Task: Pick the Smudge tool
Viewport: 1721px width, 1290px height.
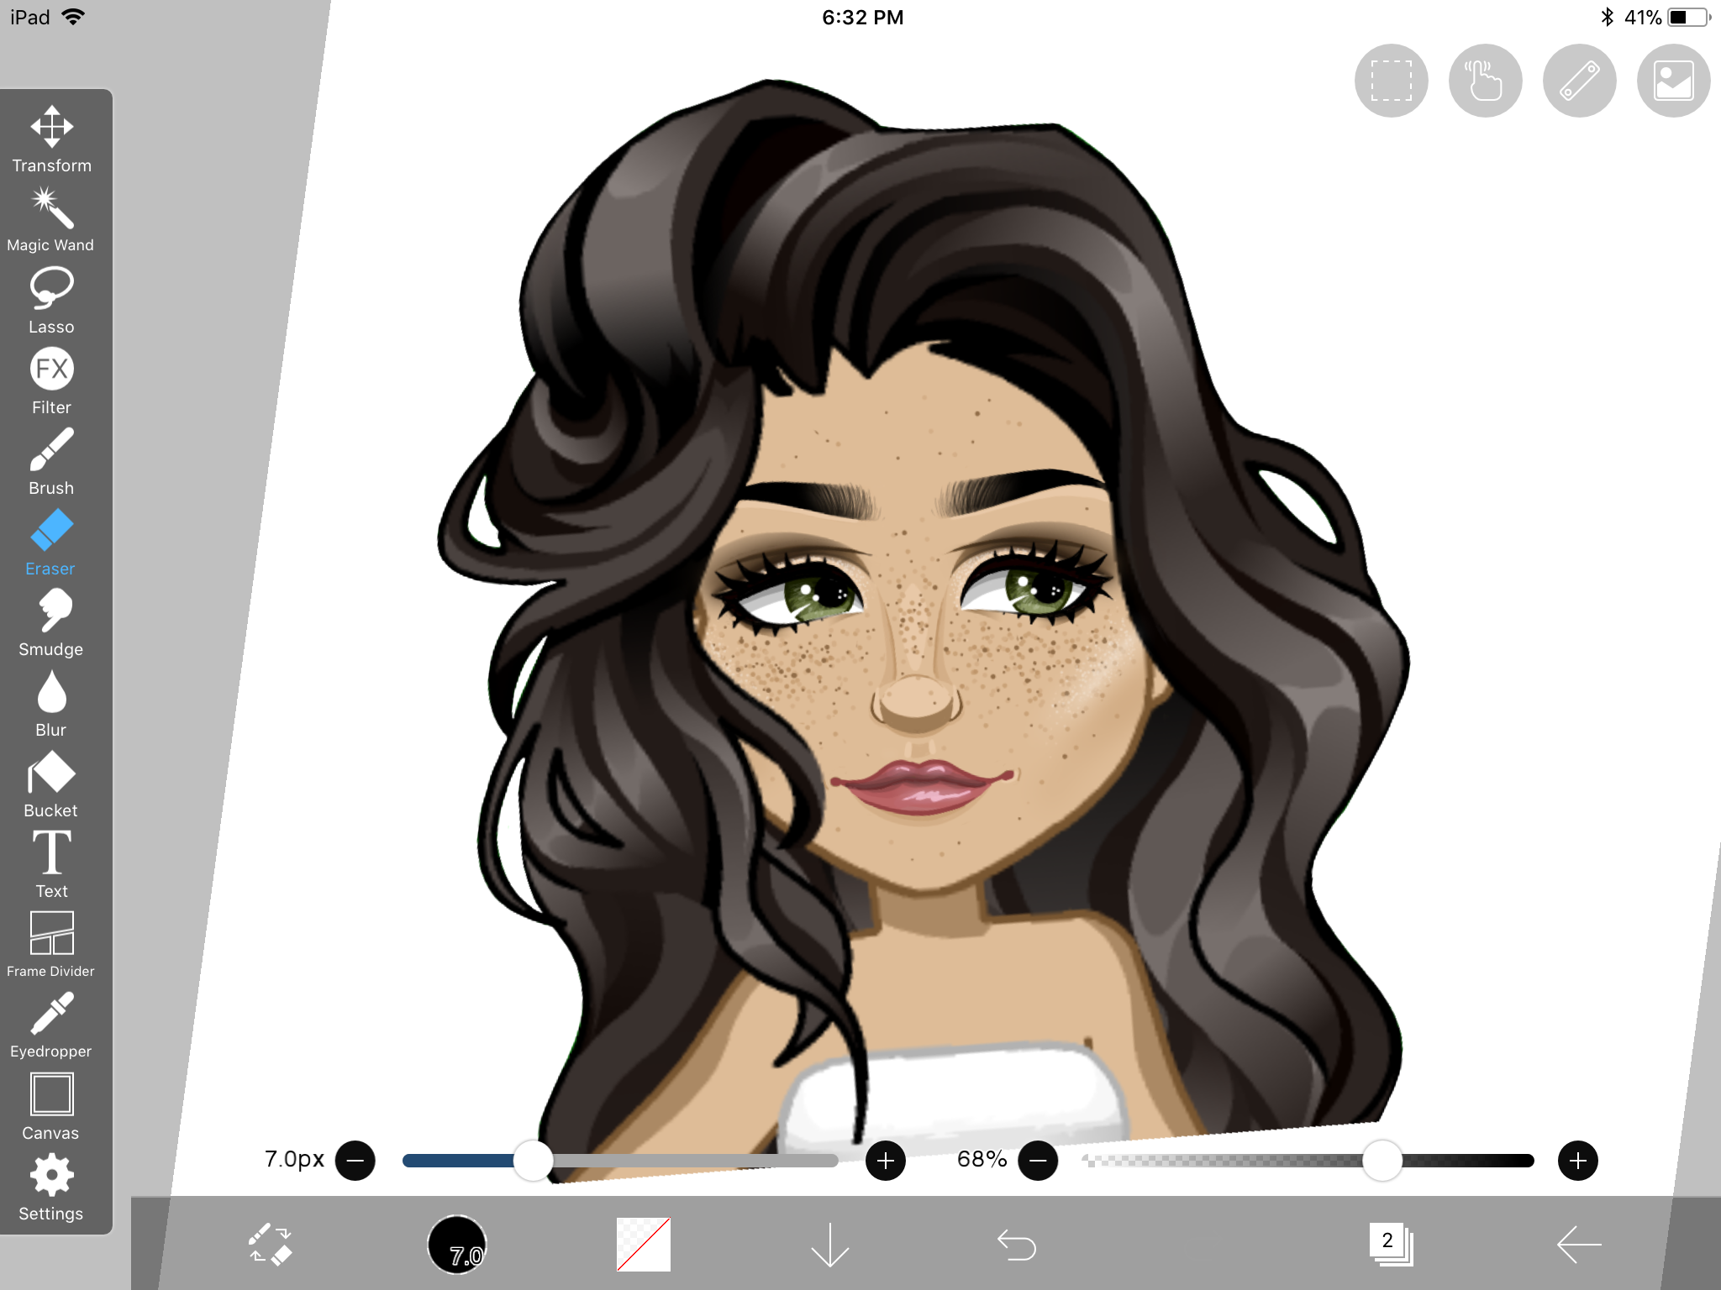Action: [x=51, y=623]
